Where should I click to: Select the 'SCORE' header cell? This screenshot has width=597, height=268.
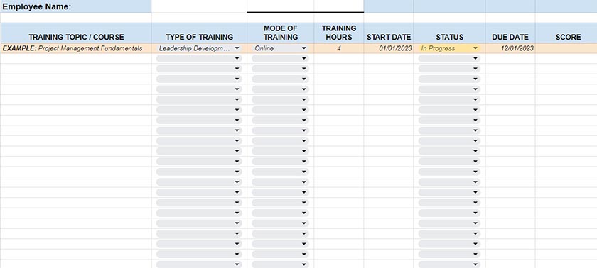566,33
